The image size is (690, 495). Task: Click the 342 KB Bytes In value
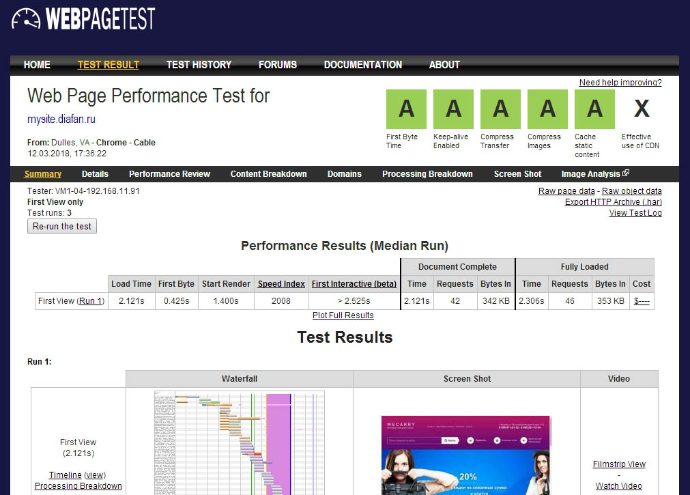[x=496, y=301]
